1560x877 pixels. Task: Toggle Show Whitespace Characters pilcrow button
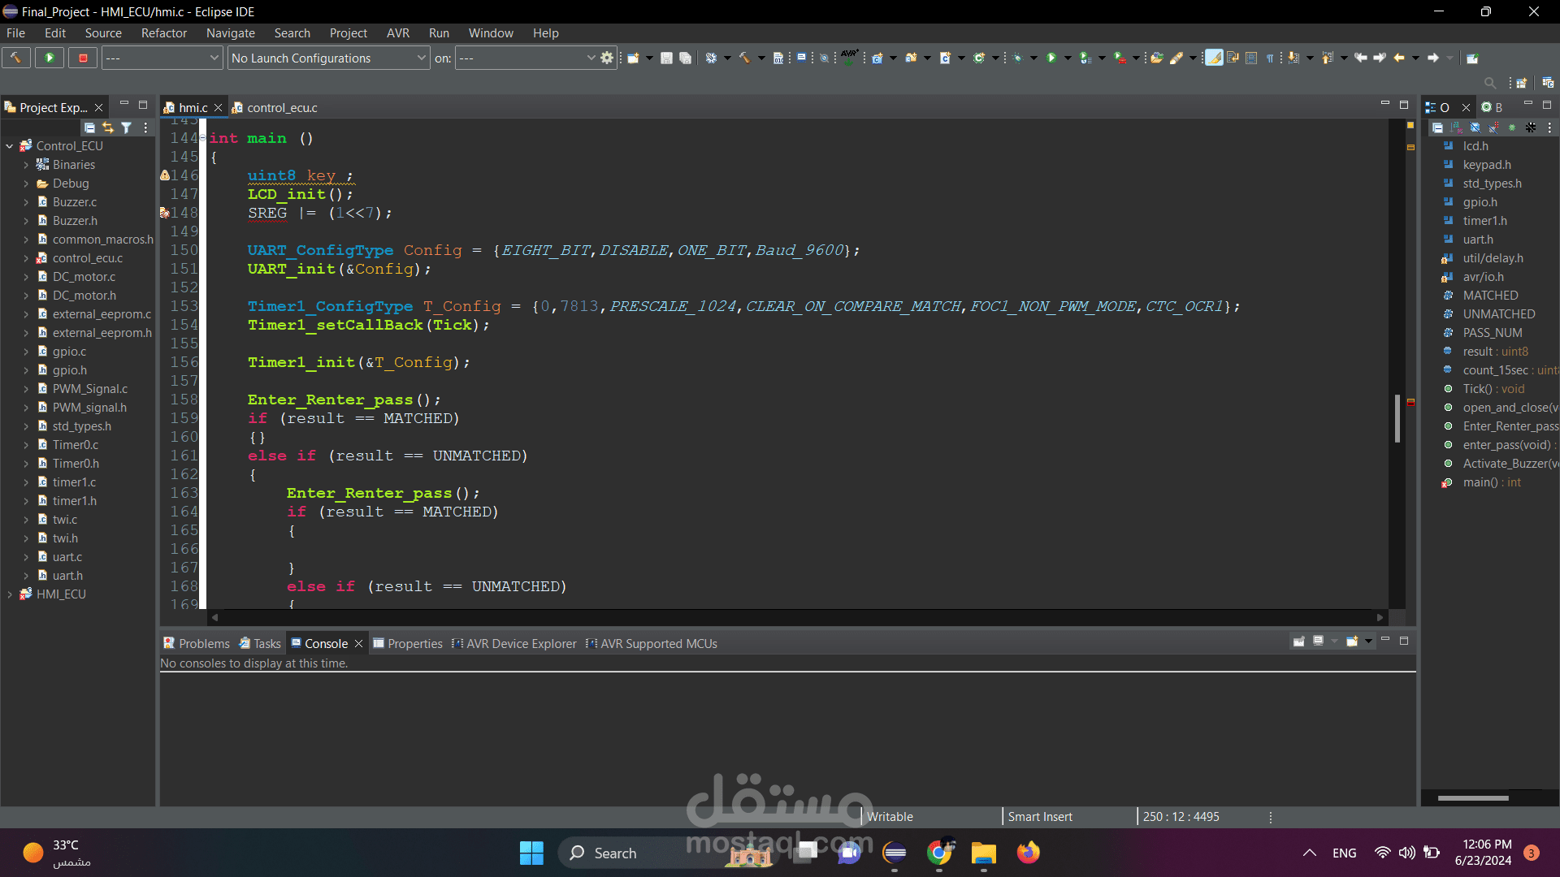pyautogui.click(x=1270, y=58)
